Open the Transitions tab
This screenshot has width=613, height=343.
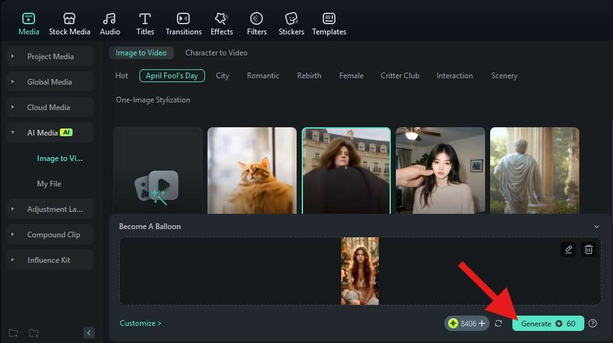pyautogui.click(x=183, y=24)
